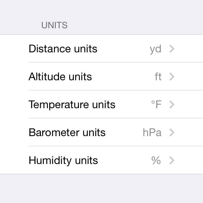This screenshot has width=203, height=203.
Task: Change the °F temperature value
Action: pos(156,105)
